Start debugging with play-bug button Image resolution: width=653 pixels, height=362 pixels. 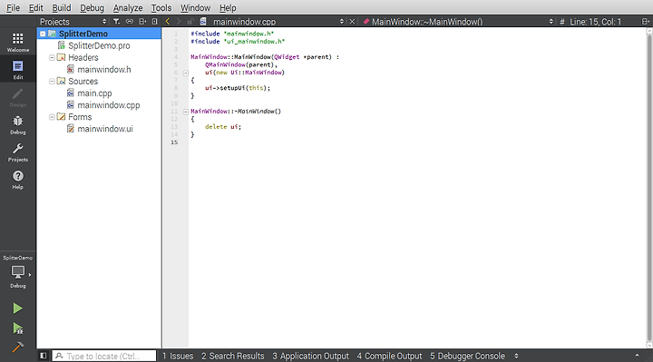(x=18, y=328)
